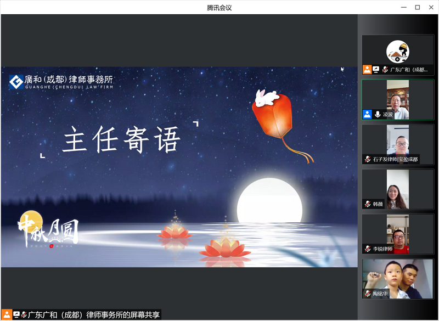Select 凌波's video thumbnail
Viewport: 439px width, 321px height.
(398, 100)
